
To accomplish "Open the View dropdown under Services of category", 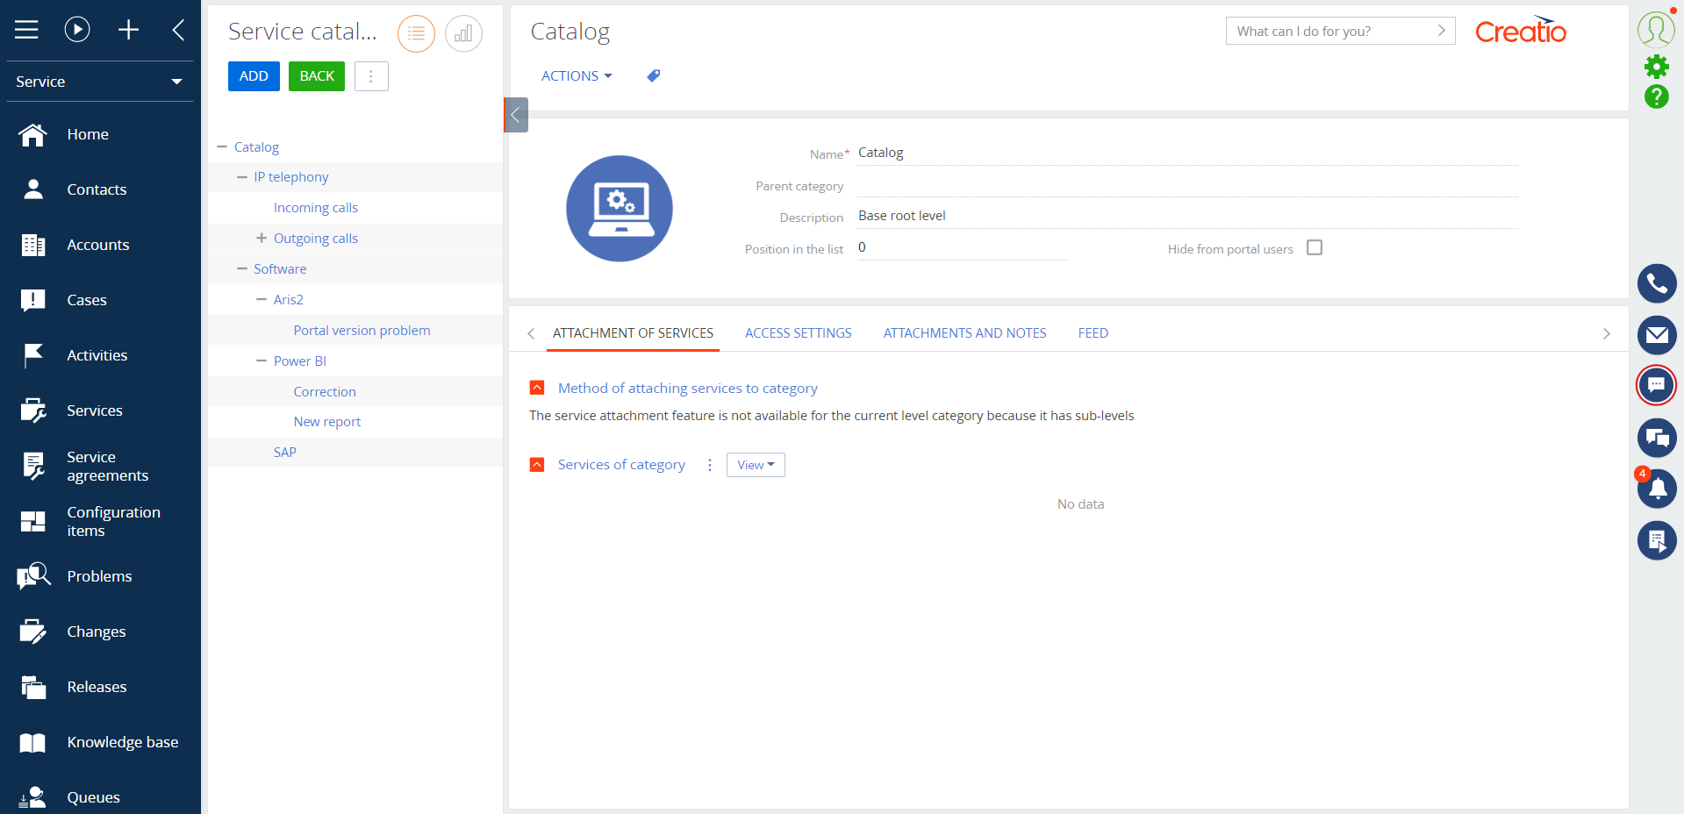I will coord(754,465).
